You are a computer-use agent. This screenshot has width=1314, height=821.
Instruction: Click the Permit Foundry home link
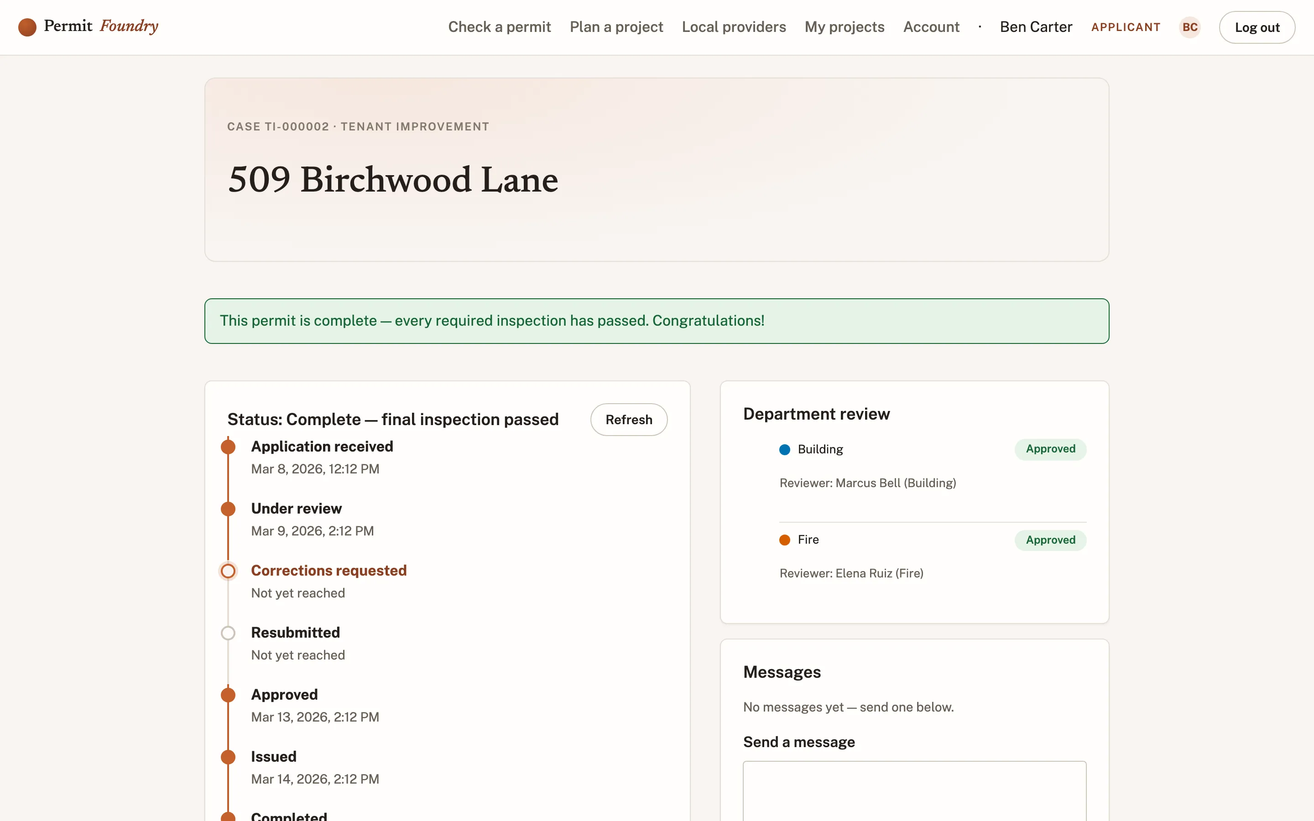89,26
